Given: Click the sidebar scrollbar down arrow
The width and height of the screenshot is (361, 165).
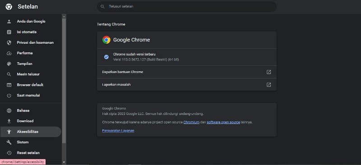Looking at the screenshot, I should [x=64, y=162].
